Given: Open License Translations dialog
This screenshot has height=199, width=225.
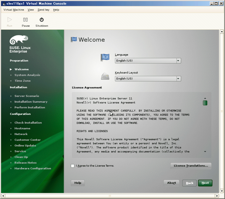Looking at the screenshot, I should [x=191, y=166].
